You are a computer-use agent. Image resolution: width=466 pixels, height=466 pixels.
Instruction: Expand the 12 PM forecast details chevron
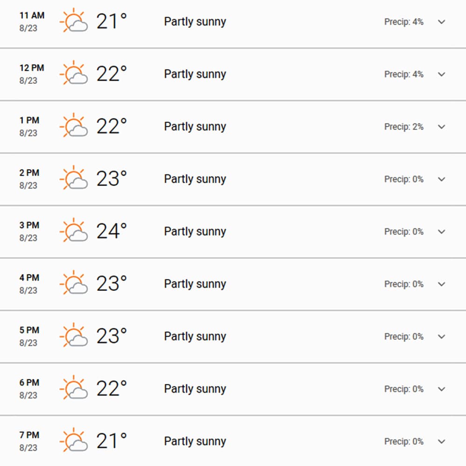442,74
